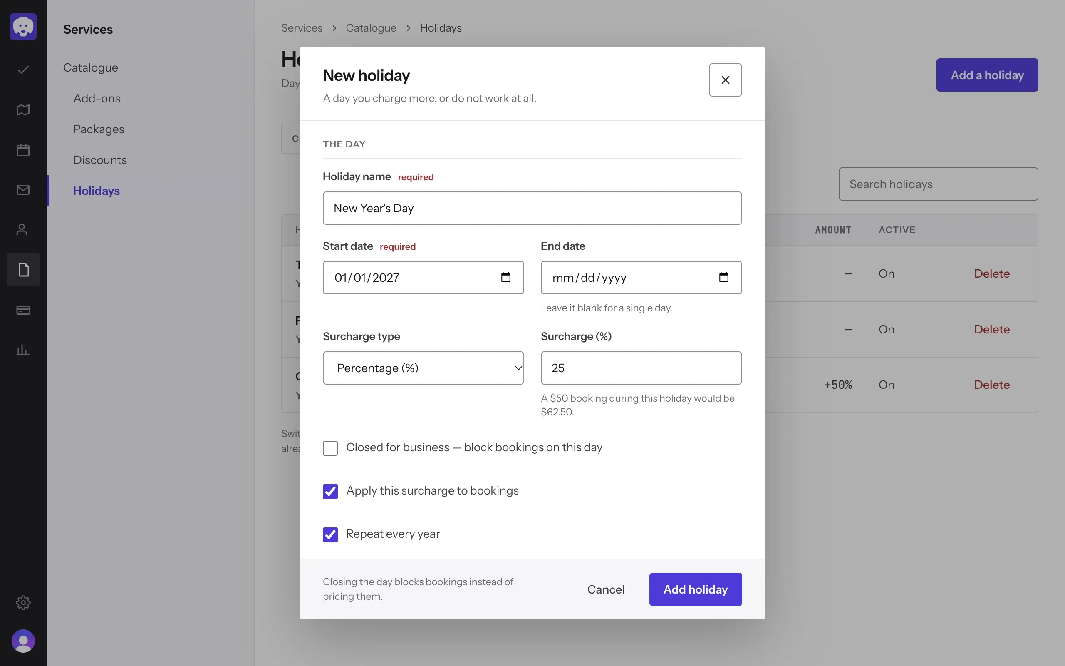Click Services in the breadcrumb
The image size is (1065, 666).
pyautogui.click(x=302, y=28)
